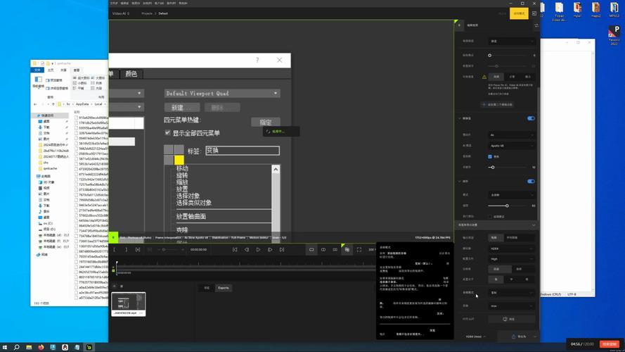Collapse the frame interpolation section chevron

click(x=460, y=118)
